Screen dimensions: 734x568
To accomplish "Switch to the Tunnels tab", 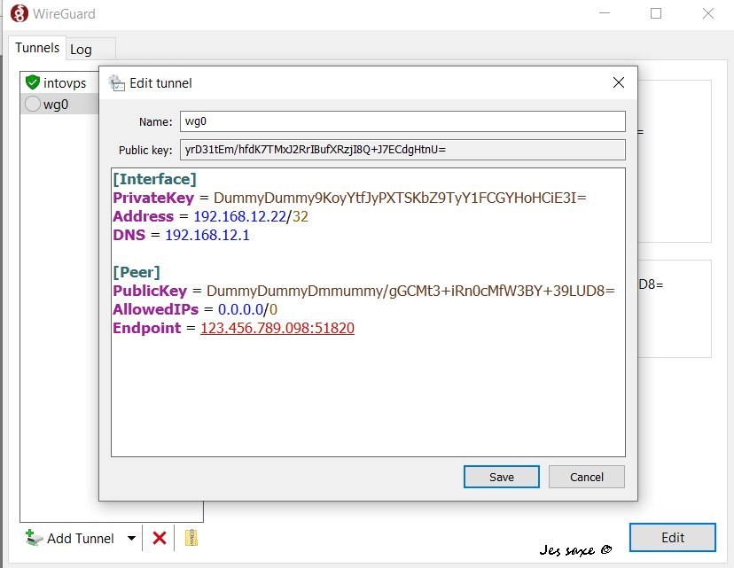I will [x=37, y=48].
